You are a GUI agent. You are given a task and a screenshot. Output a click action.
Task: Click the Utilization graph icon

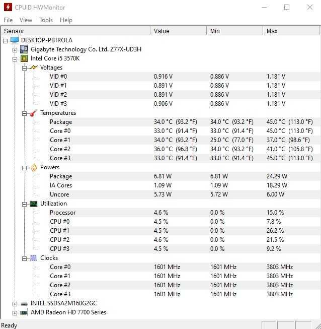(x=34, y=204)
